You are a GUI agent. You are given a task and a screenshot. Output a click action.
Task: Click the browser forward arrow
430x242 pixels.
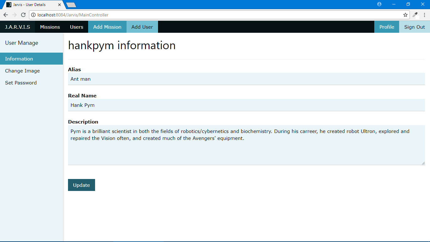pyautogui.click(x=14, y=15)
